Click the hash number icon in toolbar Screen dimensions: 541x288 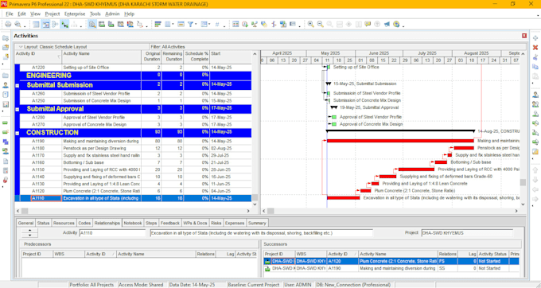(217, 24)
